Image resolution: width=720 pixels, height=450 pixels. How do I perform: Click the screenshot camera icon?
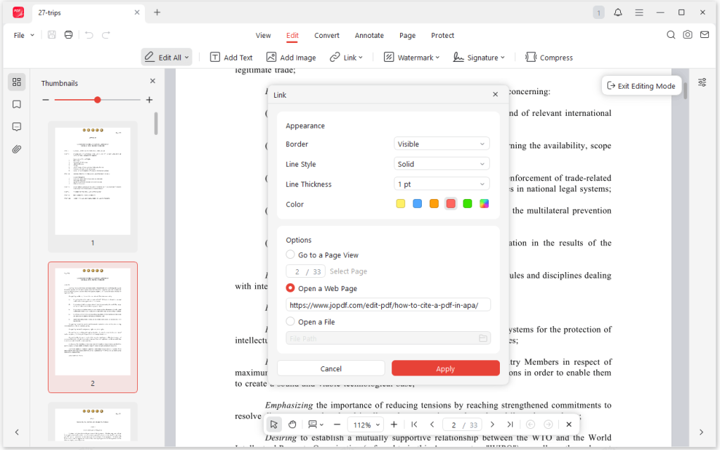(688, 35)
